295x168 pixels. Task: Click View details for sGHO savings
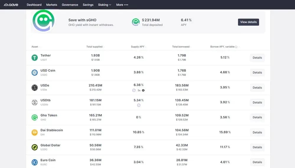coord(248,22)
